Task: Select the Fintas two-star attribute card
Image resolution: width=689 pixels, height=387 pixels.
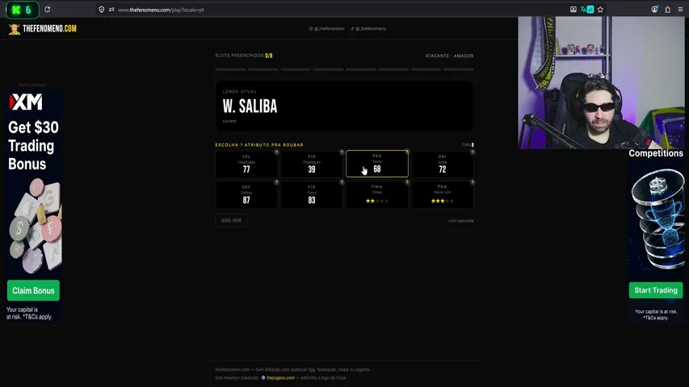Action: pyautogui.click(x=377, y=195)
